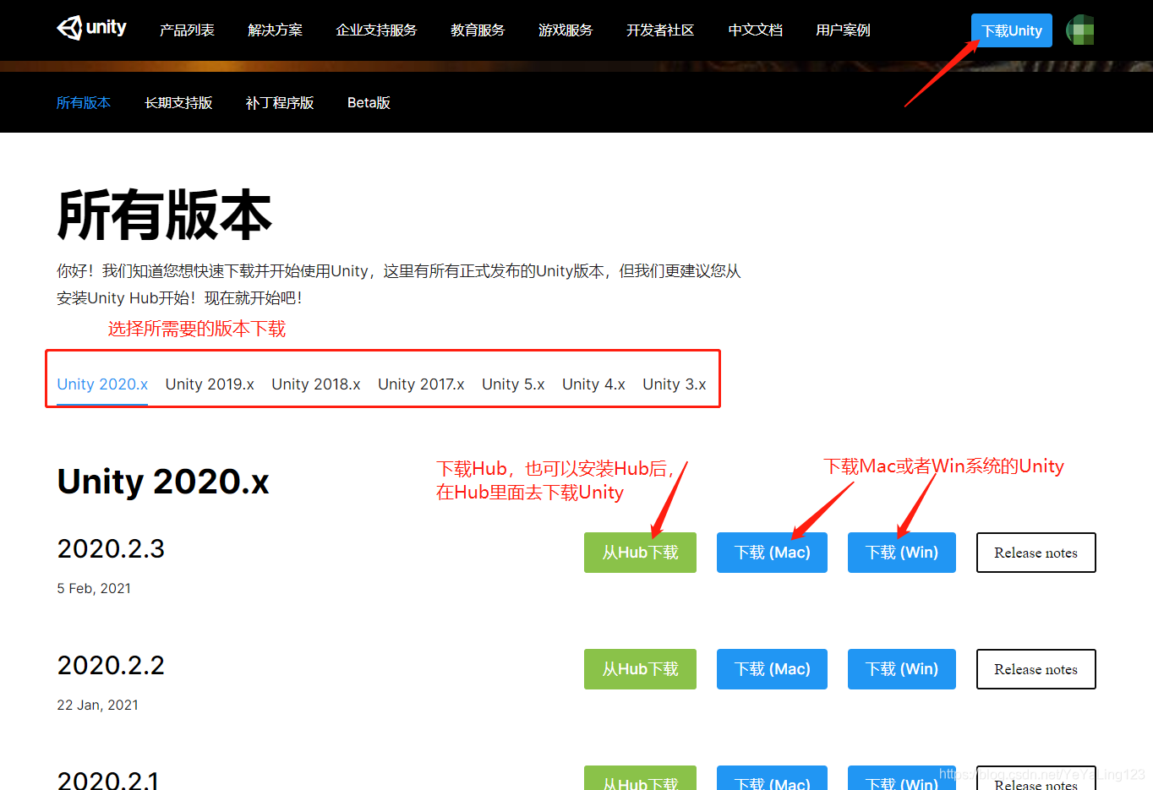Open the user avatar icon

click(1079, 30)
